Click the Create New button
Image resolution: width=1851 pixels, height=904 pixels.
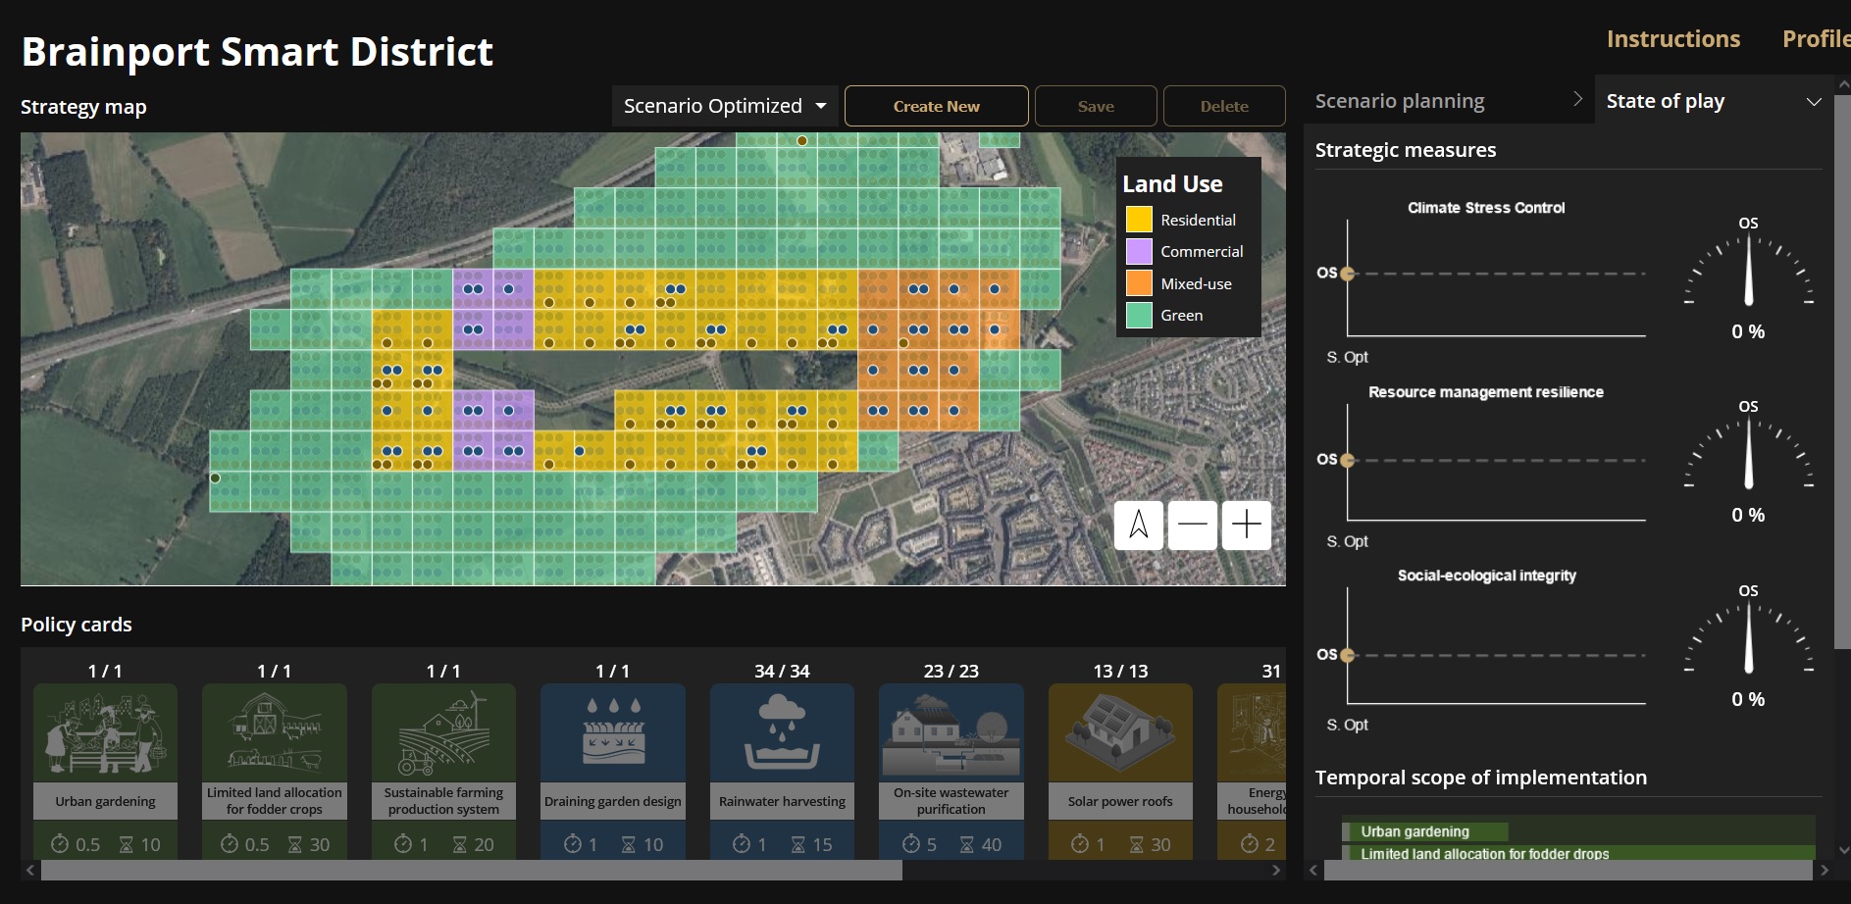click(936, 106)
